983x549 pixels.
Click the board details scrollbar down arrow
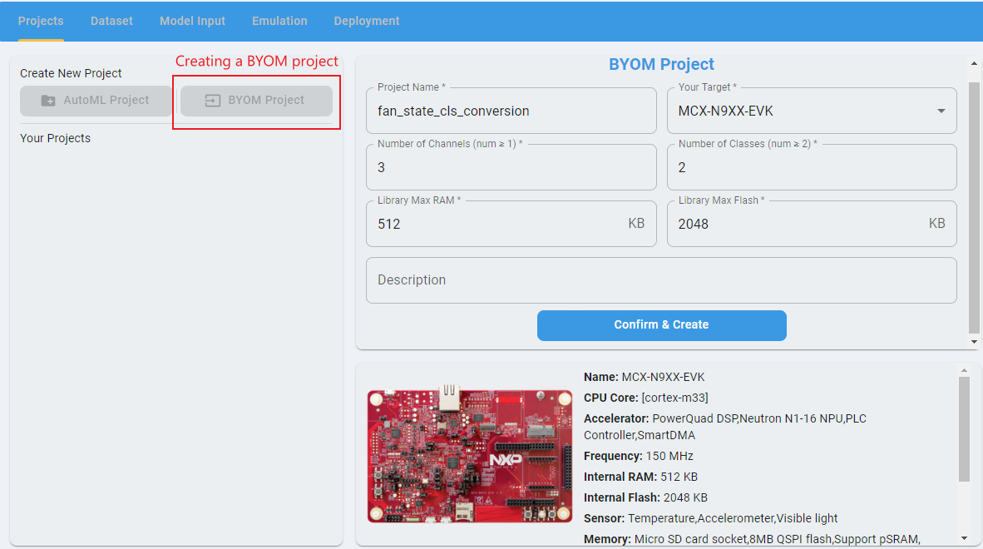coord(964,538)
